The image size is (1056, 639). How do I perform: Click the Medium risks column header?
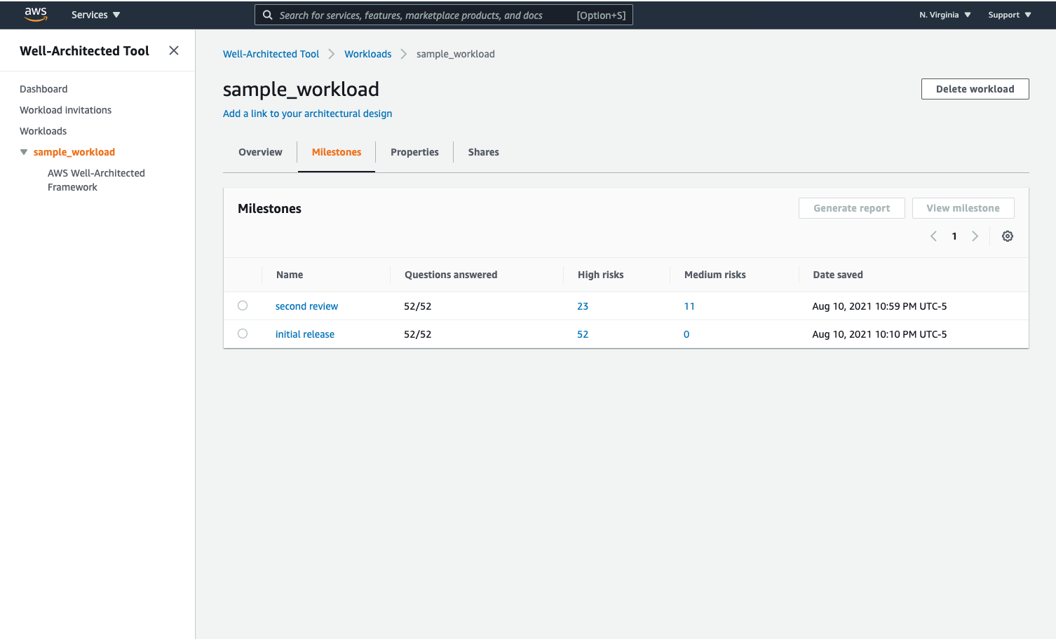(x=715, y=275)
